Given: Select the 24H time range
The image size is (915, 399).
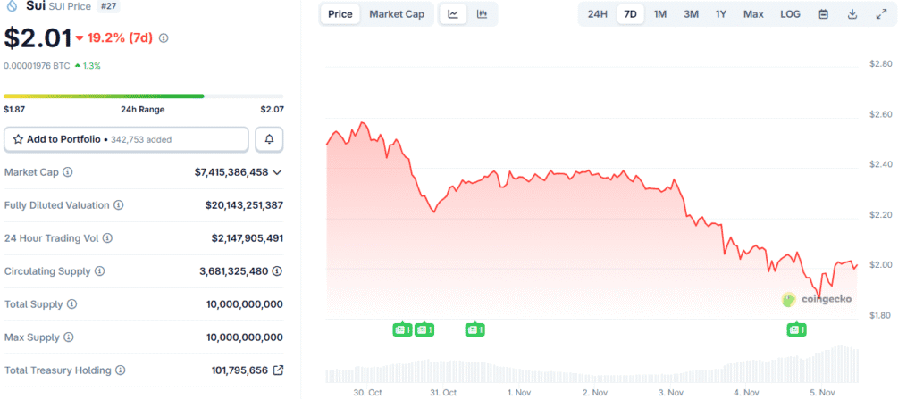Looking at the screenshot, I should (x=597, y=14).
